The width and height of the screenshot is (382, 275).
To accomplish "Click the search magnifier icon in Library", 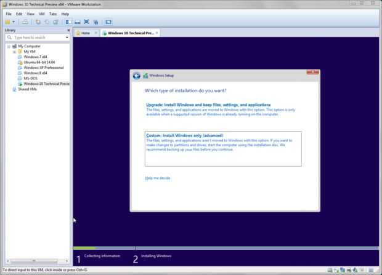I will 9,38.
